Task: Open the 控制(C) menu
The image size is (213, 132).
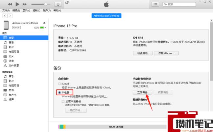Action: 36,10
